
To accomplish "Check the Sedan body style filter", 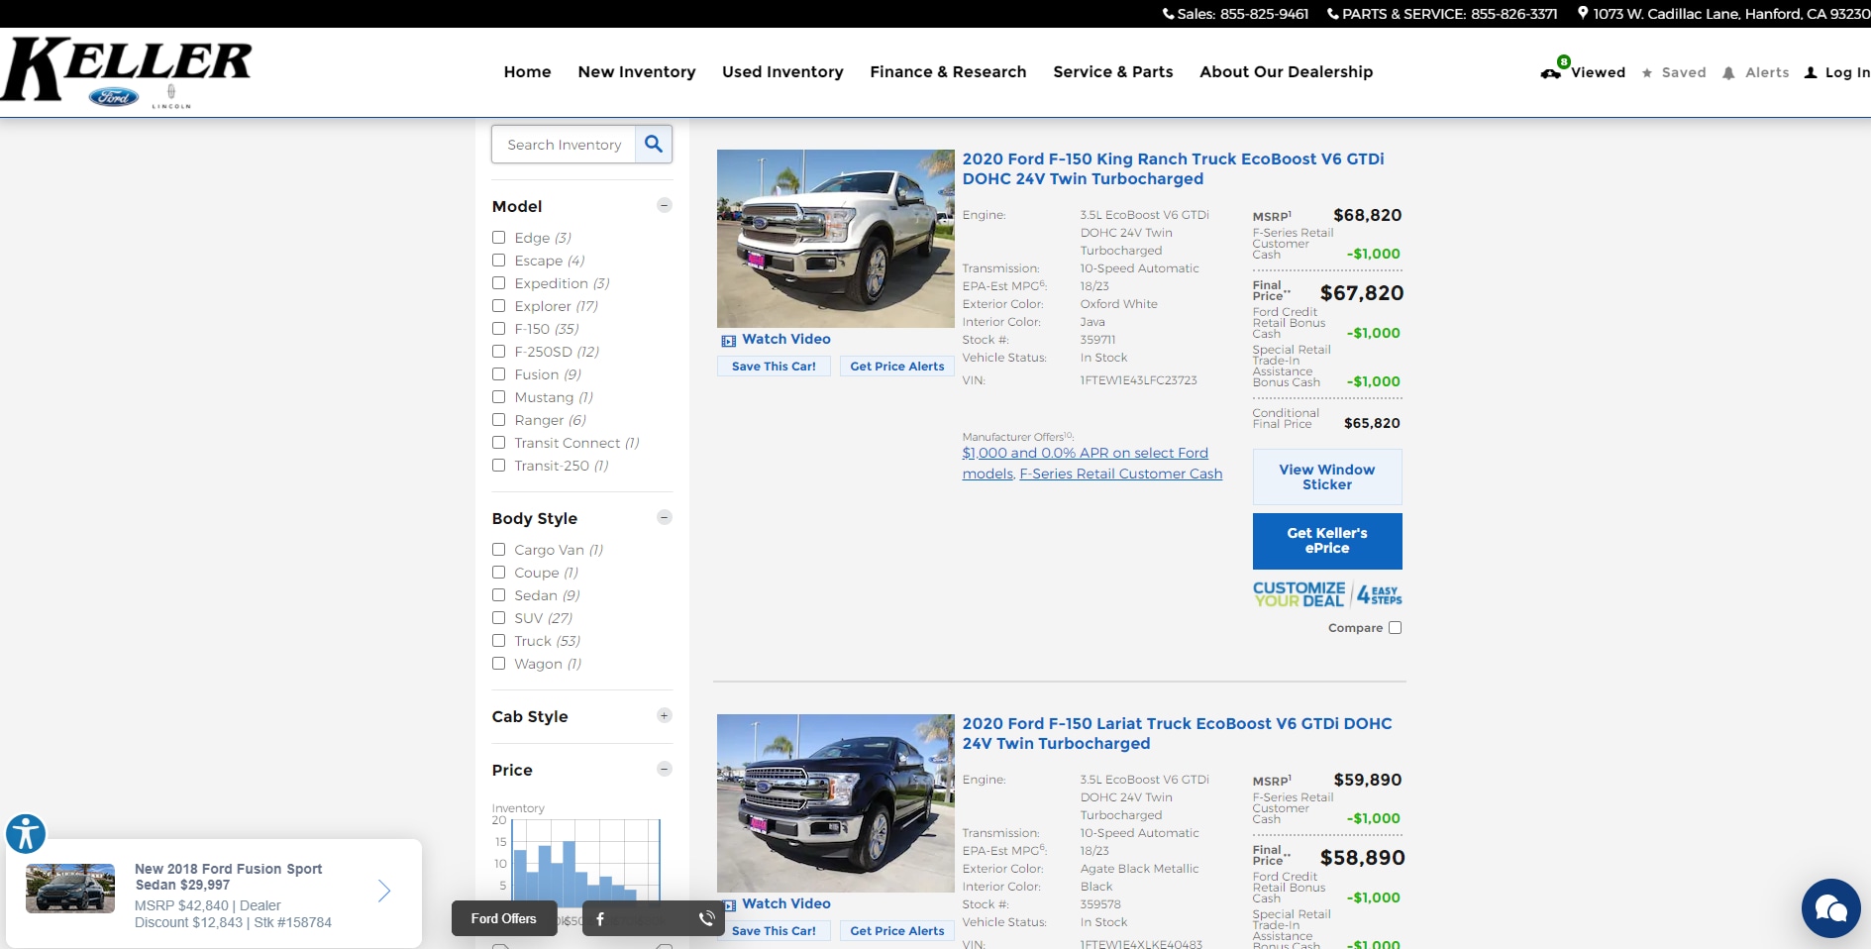I will pyautogui.click(x=499, y=595).
